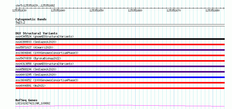Select the blue nsv6403295 variant bar
This screenshot has width=232, height=109.
tap(120, 77)
